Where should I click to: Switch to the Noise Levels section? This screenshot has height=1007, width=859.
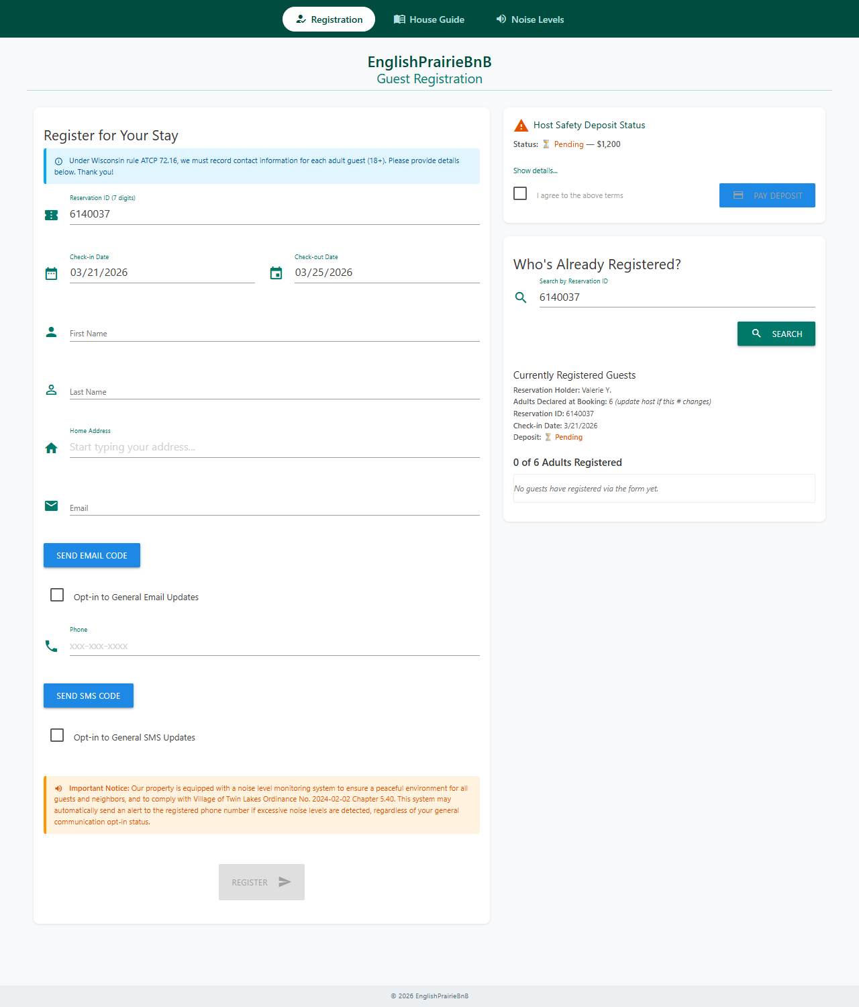[529, 19]
